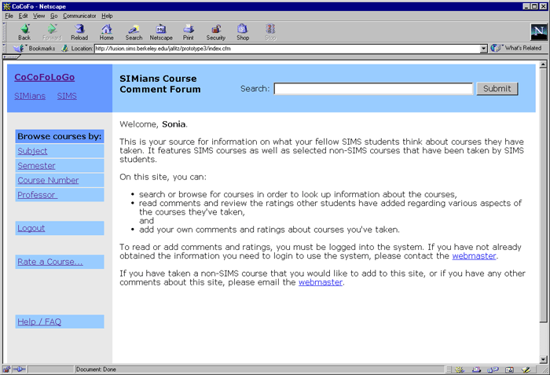Click the online/offline connection status icon
Viewport: 550px width, 375px height.
pyautogui.click(x=20, y=369)
